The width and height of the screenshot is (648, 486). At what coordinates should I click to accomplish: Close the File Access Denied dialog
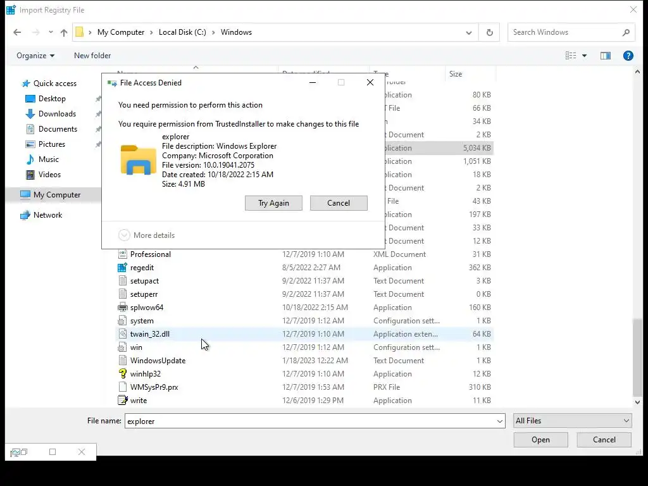(x=370, y=83)
